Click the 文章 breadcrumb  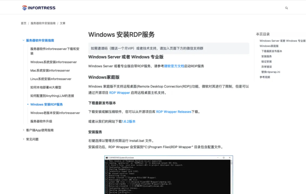(x=63, y=23)
